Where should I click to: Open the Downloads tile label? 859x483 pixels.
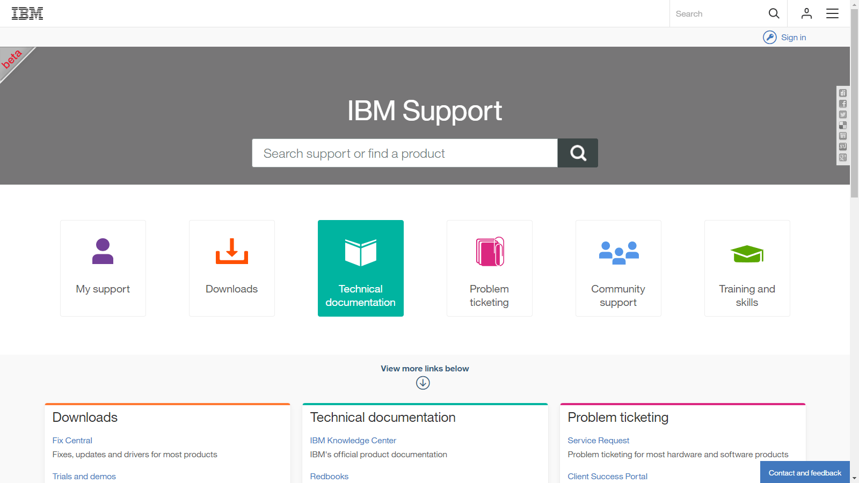[x=232, y=289]
